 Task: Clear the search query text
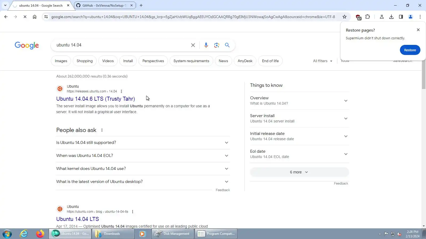click(x=193, y=45)
